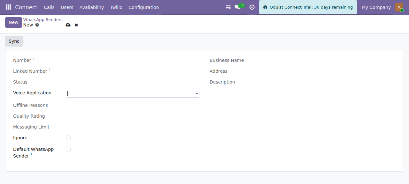This screenshot has width=409, height=184.
Task: Open the messaging conversations icon with badge
Action: click(x=237, y=7)
